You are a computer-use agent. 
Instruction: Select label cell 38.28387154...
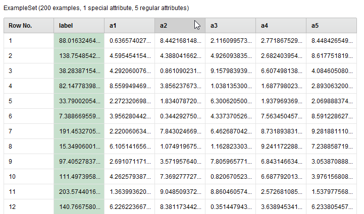click(x=79, y=71)
